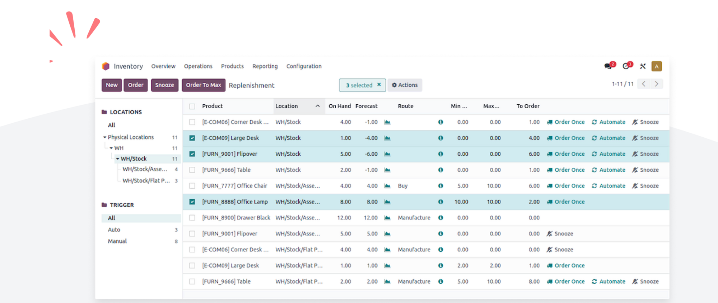
Task: Open the activities clock icon
Action: 626,66
